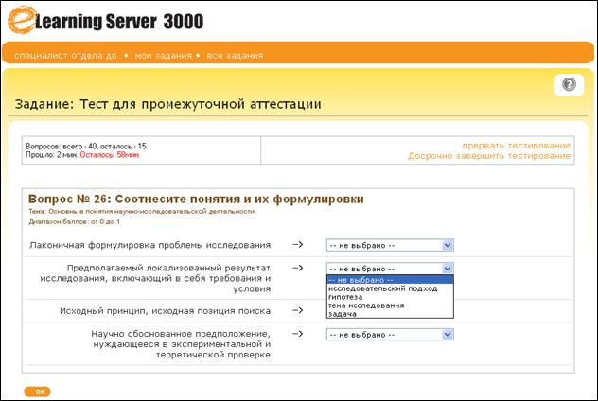
Task: Click the remaining time Осталось 58мин text
Action: click(x=110, y=155)
